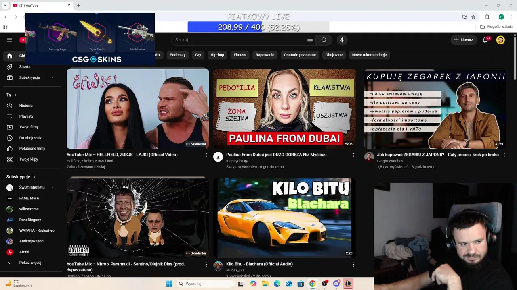The height and width of the screenshot is (290, 517).
Task: Open options menu for Jak kupować ZEGARKI video
Action: pos(504,155)
